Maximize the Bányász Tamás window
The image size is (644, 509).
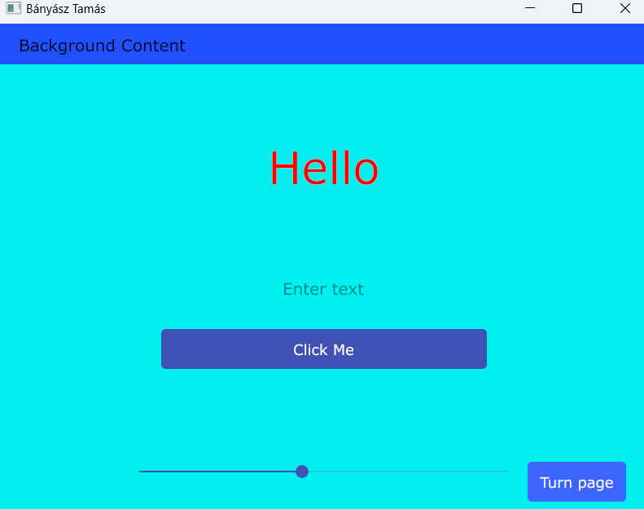click(577, 8)
